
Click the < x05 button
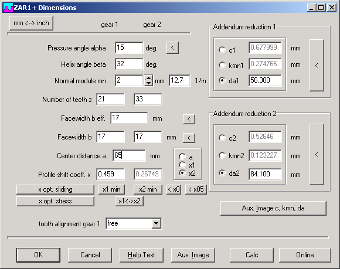tap(196, 189)
